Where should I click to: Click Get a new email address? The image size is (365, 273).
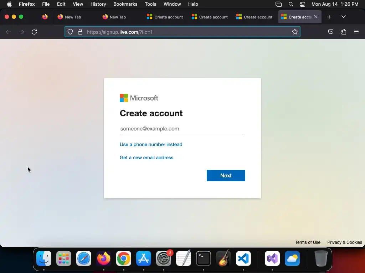146,157
